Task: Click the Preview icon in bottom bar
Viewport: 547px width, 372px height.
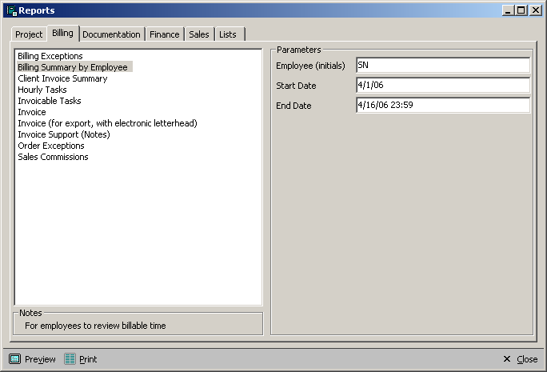Action: pos(14,359)
